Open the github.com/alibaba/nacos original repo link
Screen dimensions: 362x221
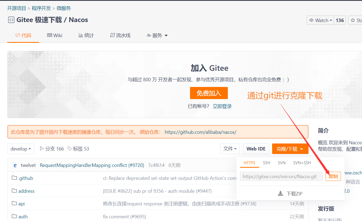pos(201,132)
